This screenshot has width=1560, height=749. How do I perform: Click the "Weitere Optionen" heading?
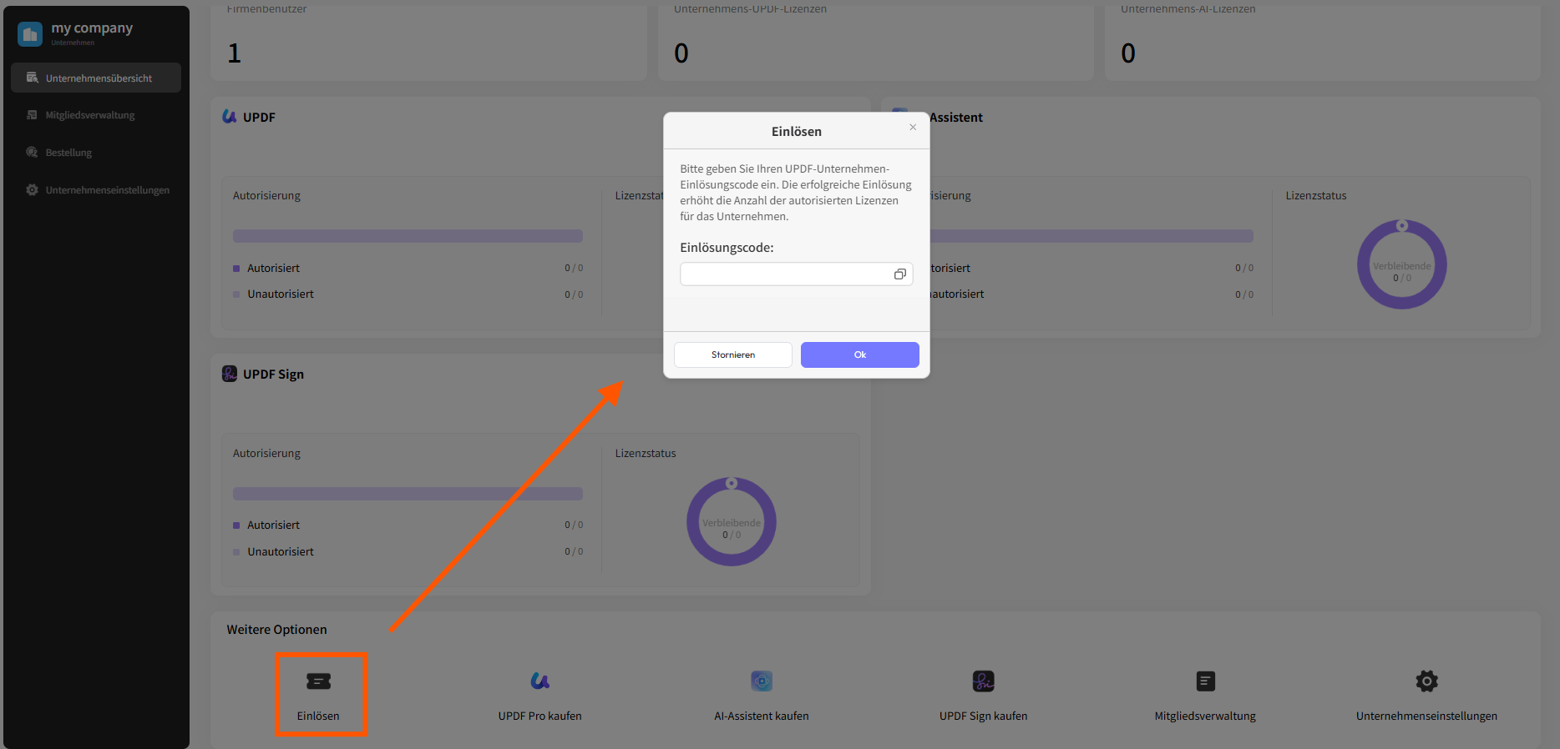[276, 630]
